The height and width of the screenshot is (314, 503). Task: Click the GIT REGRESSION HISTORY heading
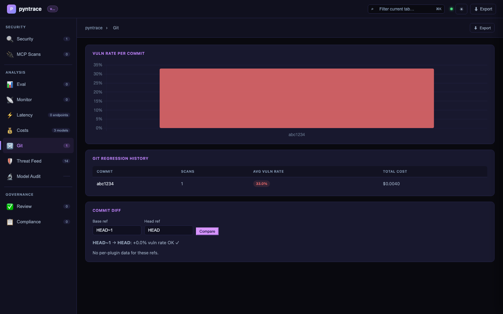[121, 159]
